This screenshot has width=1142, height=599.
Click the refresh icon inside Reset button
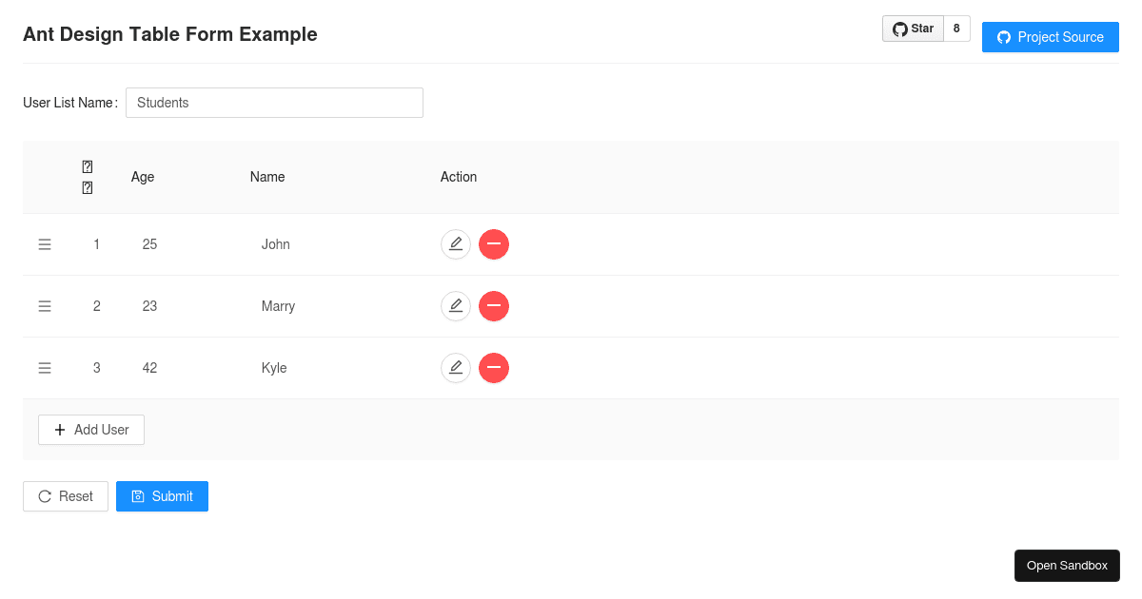click(45, 495)
